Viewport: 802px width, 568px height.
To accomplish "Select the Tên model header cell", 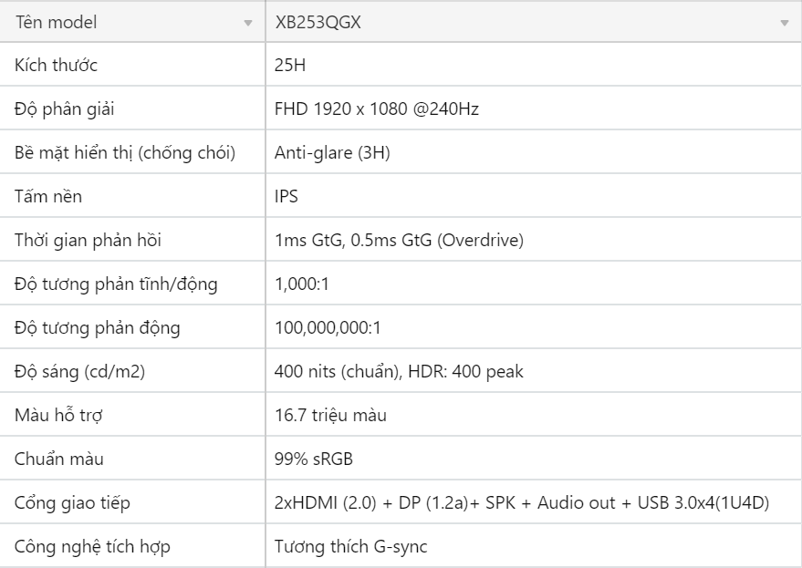I will (132, 22).
